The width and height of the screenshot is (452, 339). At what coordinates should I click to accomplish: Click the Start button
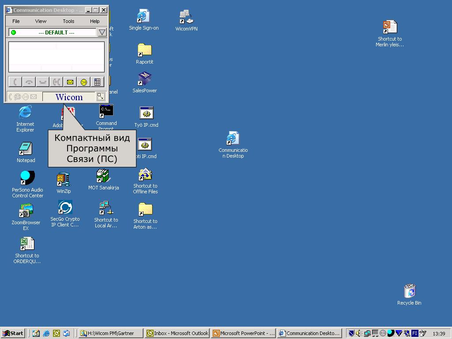point(13,333)
